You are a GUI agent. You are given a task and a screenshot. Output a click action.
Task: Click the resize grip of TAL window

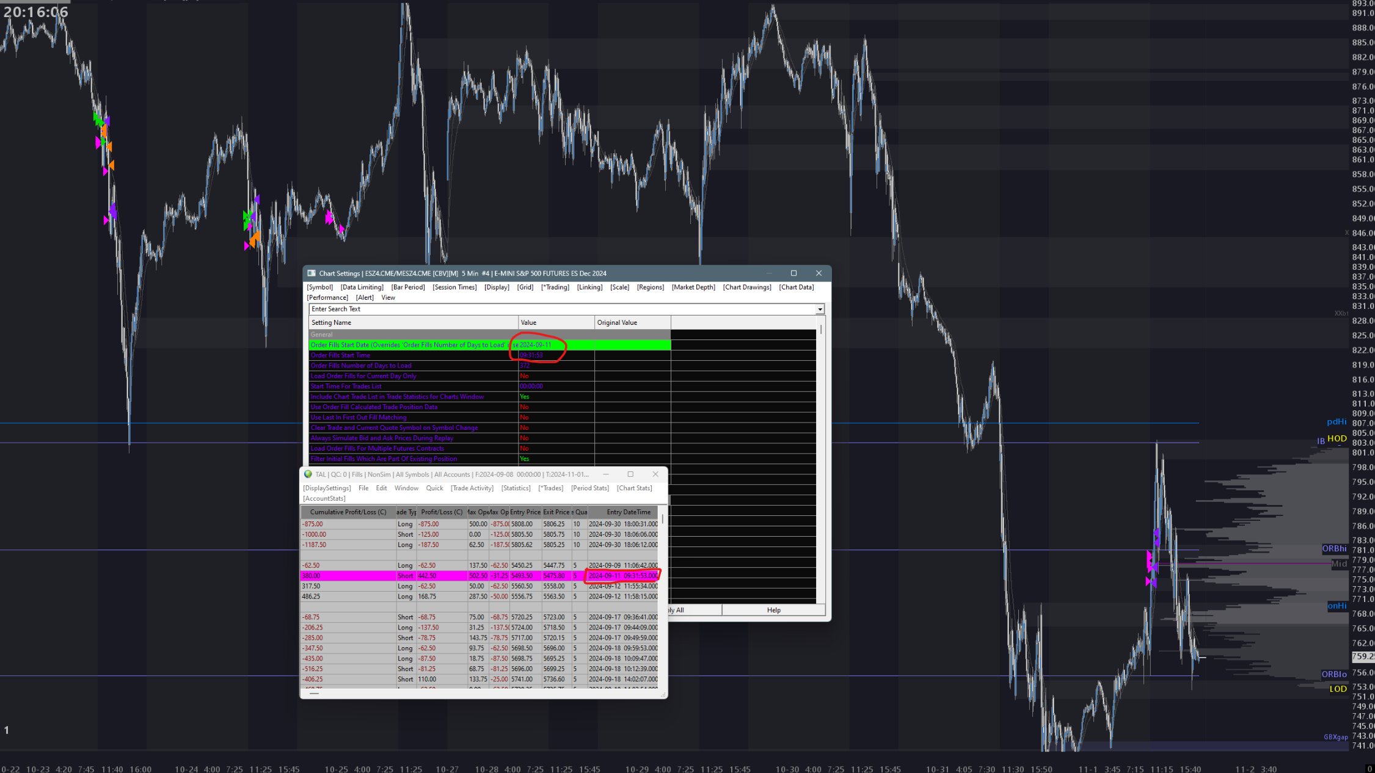(663, 694)
